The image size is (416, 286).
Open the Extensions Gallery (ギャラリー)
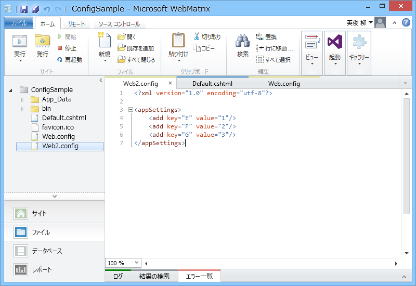pos(359,53)
